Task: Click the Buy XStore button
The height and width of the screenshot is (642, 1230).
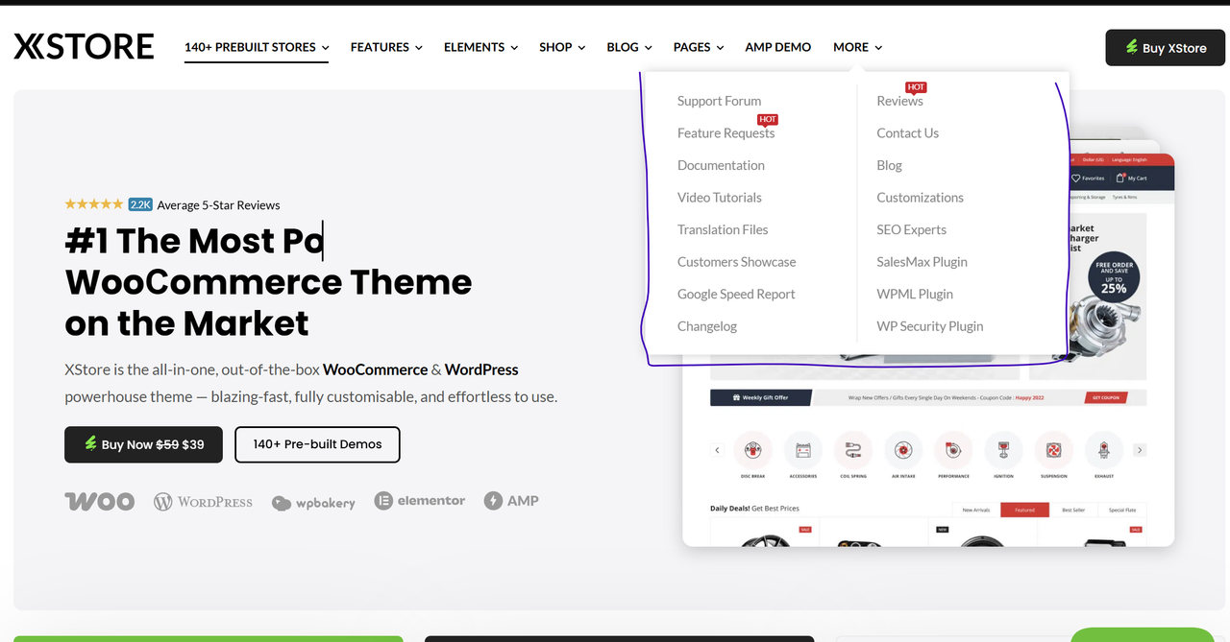Action: (x=1165, y=48)
